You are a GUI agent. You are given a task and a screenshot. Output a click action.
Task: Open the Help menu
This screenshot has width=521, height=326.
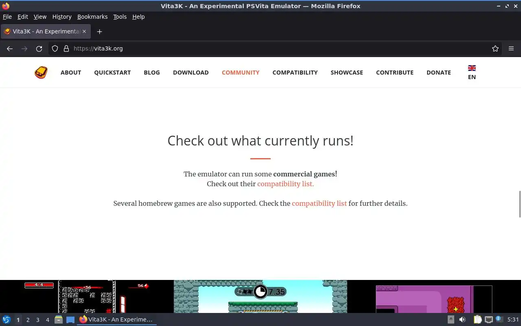tap(138, 17)
